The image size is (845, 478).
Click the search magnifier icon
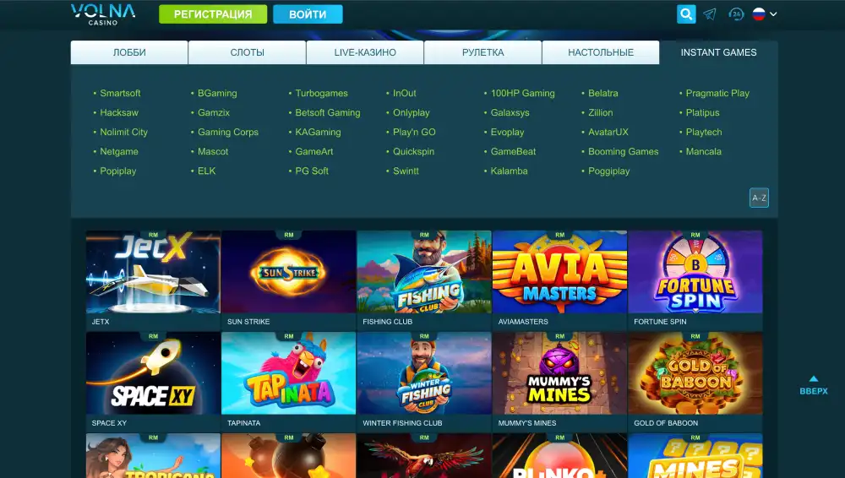pos(686,14)
